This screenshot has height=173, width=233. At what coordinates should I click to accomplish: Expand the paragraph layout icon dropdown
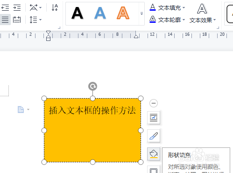click(x=28, y=109)
